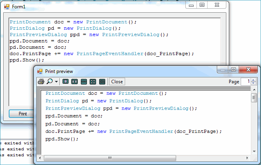The image size is (261, 165).
Task: Select one page layout icon
Action: pos(65,81)
